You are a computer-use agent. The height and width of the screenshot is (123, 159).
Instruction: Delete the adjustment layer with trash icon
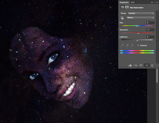pyautogui.click(x=152, y=65)
